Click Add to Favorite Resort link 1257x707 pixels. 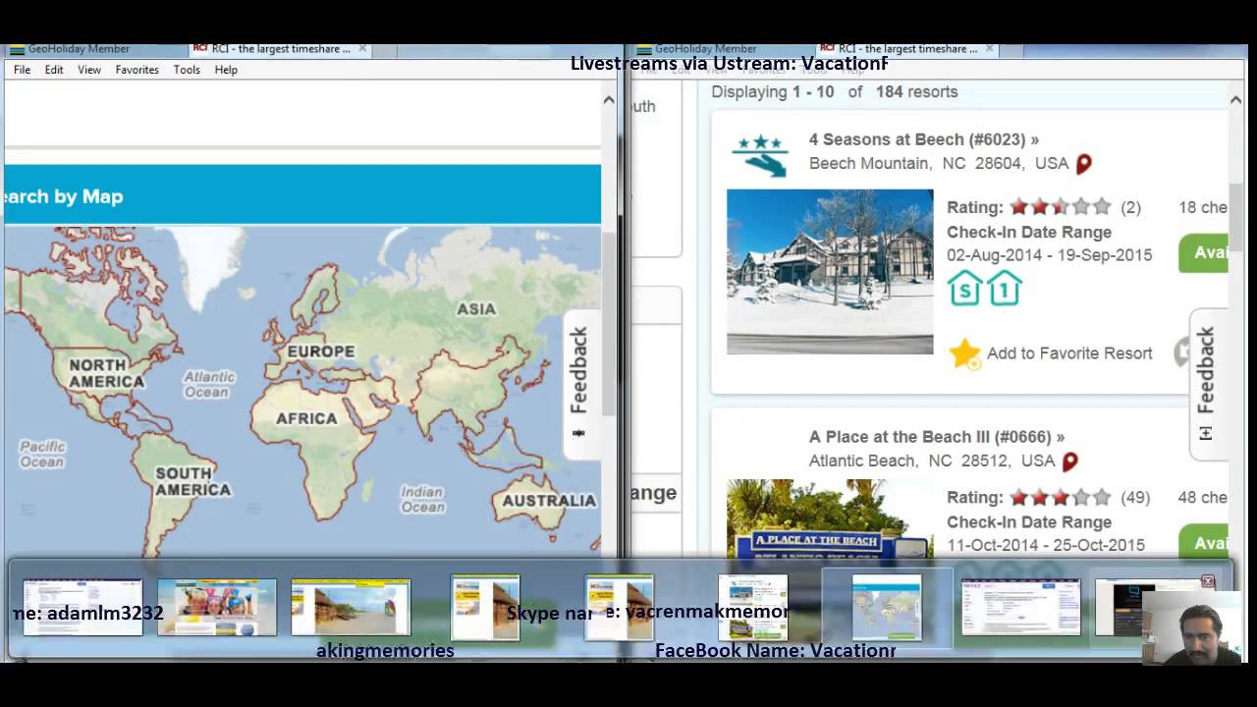point(1069,353)
